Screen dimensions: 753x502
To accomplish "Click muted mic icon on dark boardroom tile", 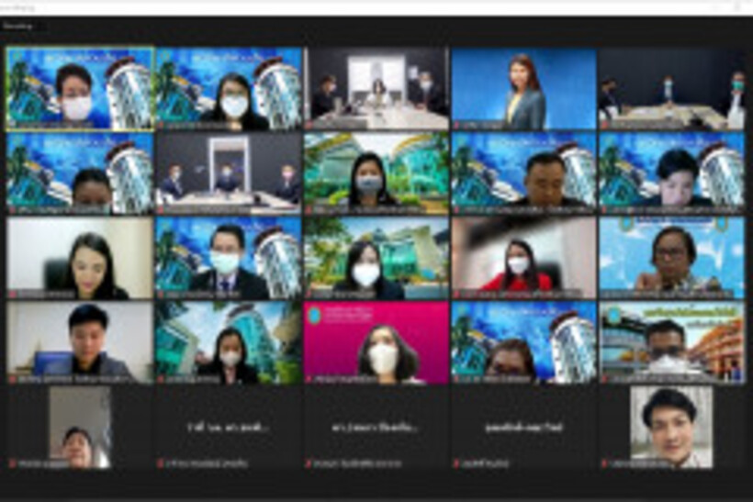I will pyautogui.click(x=161, y=210).
